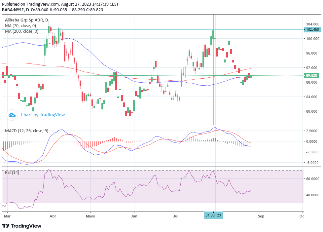Click the 31 Jul '23 date marker
This screenshot has width=323, height=232.
point(213,215)
